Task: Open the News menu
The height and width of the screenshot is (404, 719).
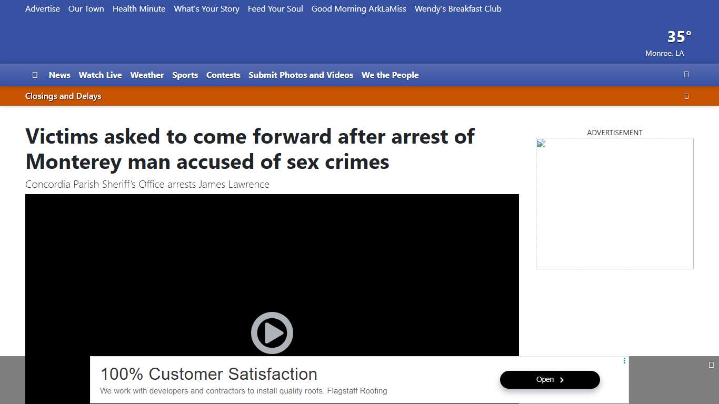Action: click(x=59, y=75)
